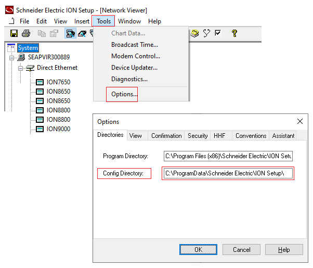
Task: Click the Tools menu
Action: [x=103, y=21]
